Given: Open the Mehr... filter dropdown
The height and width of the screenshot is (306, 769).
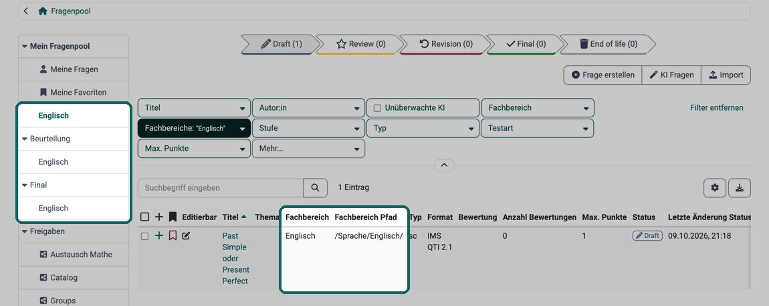Looking at the screenshot, I should tap(308, 149).
